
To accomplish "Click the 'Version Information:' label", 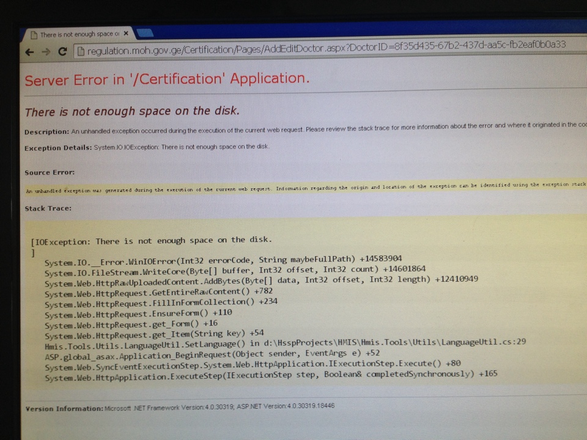I will tap(64, 408).
